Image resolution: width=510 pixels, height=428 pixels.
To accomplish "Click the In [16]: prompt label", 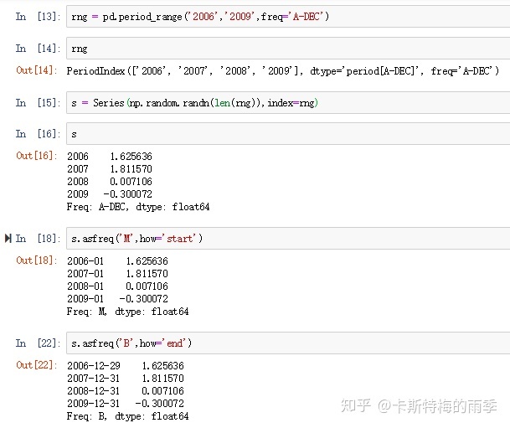I will click(38, 134).
